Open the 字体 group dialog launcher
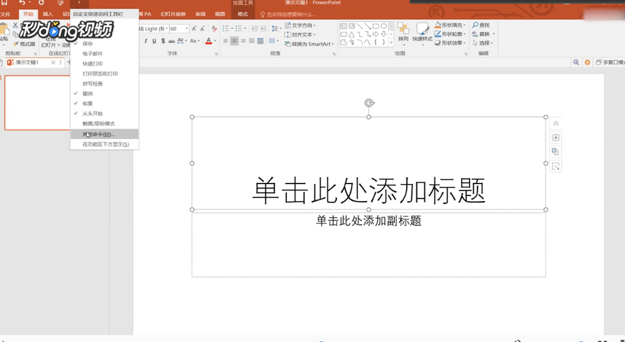 coord(216,54)
